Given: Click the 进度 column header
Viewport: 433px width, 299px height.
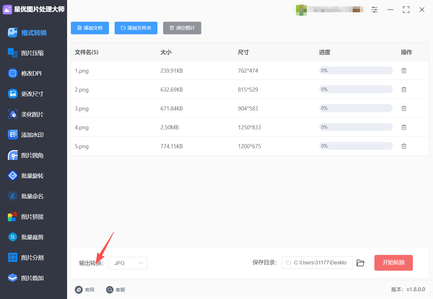Looking at the screenshot, I should pyautogui.click(x=325, y=52).
